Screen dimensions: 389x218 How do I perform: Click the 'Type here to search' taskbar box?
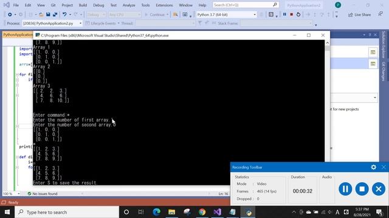67,212
